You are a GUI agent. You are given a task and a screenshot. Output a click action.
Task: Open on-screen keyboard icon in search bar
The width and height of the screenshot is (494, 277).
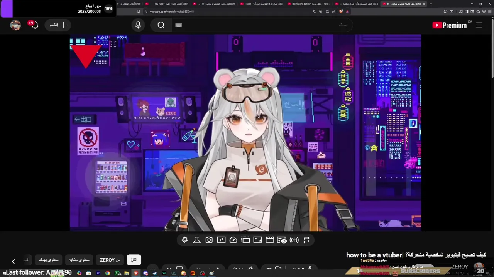[x=178, y=25]
